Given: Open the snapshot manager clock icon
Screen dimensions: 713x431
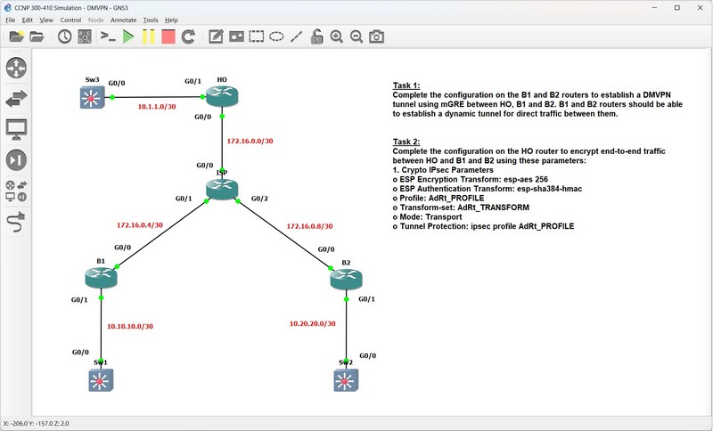Looking at the screenshot, I should pyautogui.click(x=64, y=37).
